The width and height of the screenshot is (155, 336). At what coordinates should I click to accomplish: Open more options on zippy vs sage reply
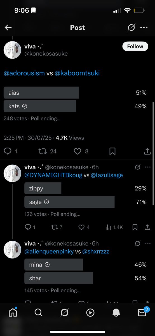[x=148, y=167]
